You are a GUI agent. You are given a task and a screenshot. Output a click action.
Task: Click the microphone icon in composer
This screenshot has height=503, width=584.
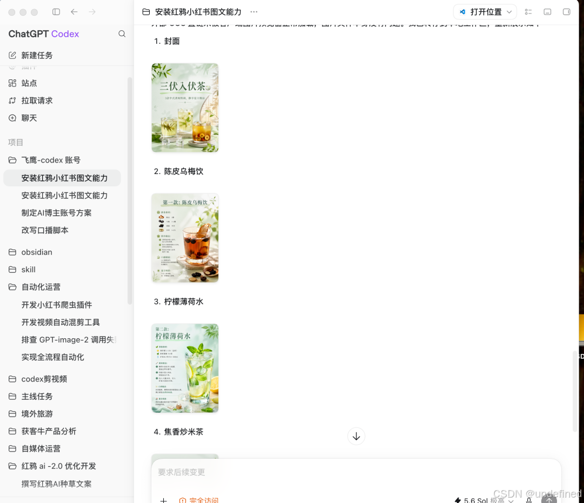click(x=529, y=500)
